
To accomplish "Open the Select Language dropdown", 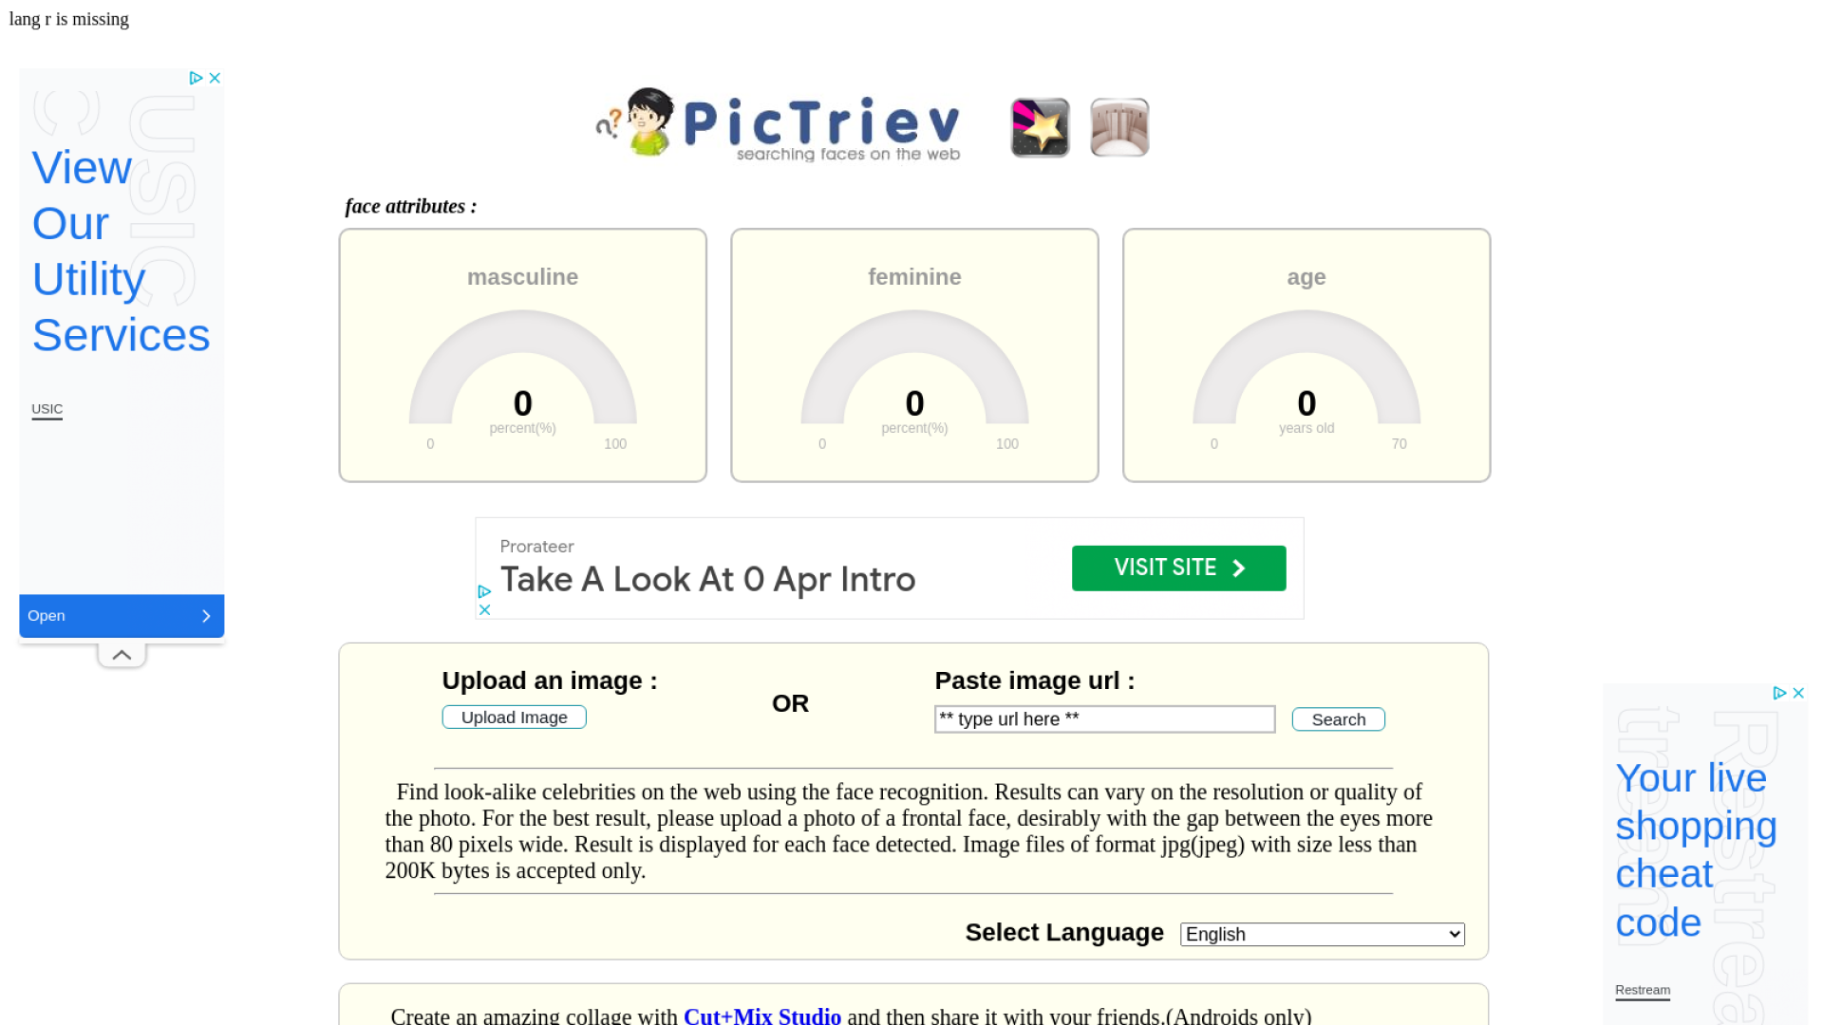I will (1322, 934).
